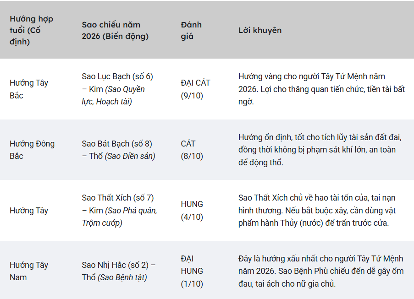414x299 pixels.
Task: Click the 'Sao chiếu năm 2026' column header
Action: [x=115, y=30]
